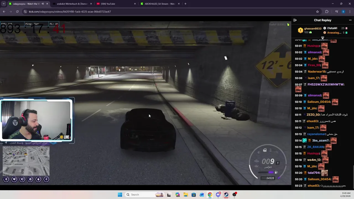
Task: Open Discord from the taskbar
Action: [x=218, y=195]
